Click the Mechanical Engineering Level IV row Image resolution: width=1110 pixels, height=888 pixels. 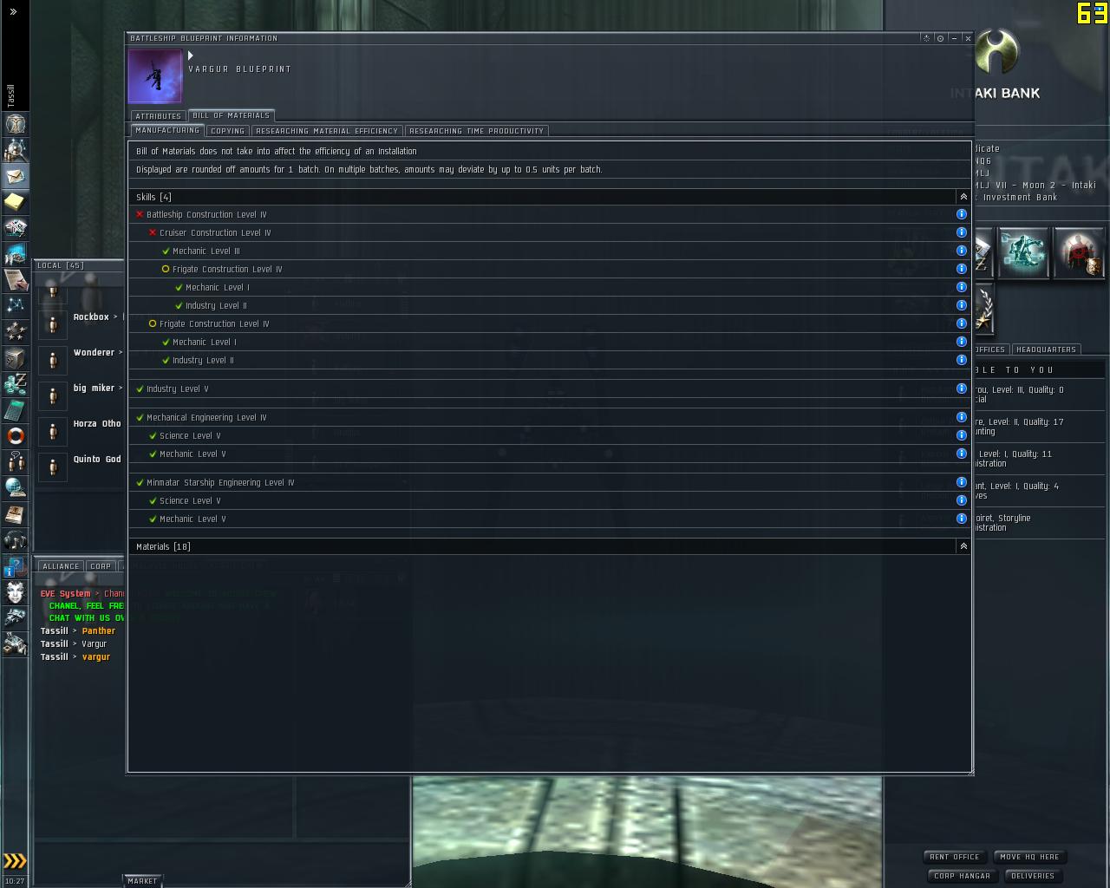click(550, 417)
